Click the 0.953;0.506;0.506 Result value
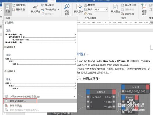Viewport: 153px width, 115px height. pos(135,91)
